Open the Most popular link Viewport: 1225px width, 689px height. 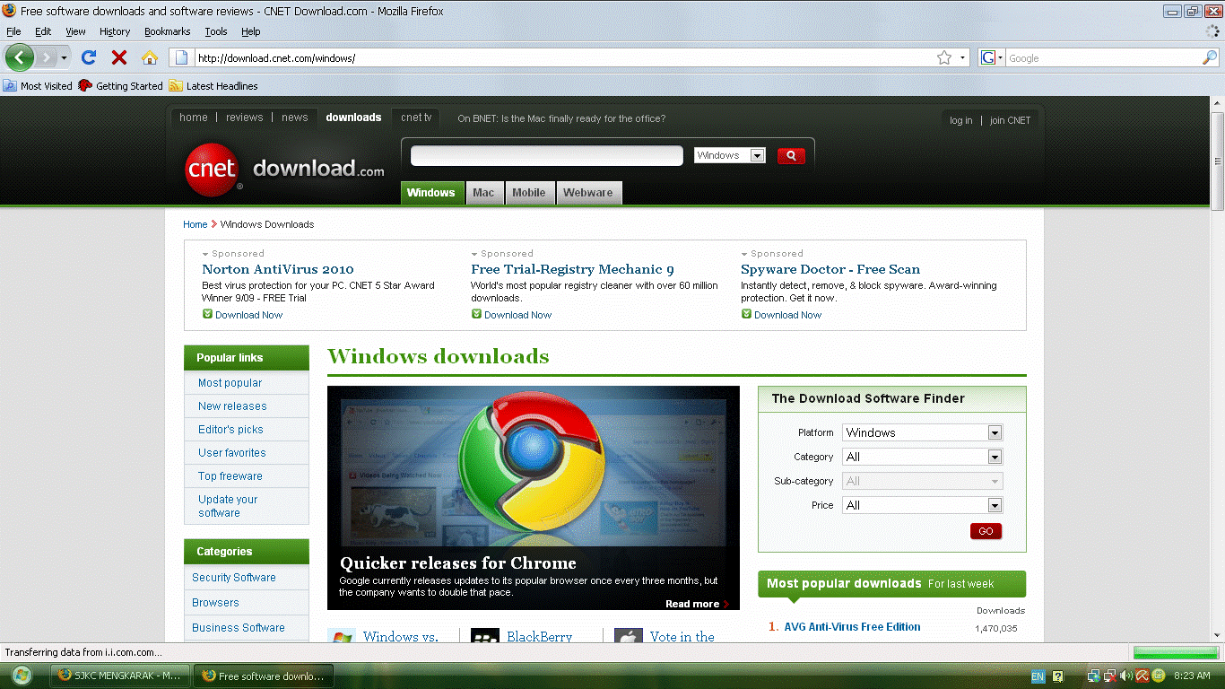230,383
